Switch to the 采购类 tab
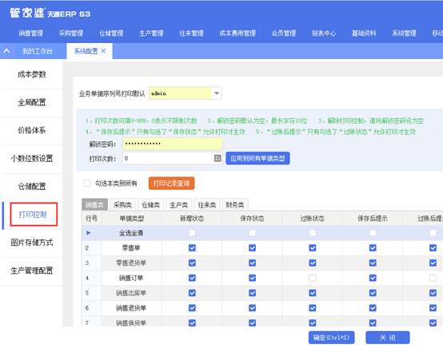Screen dimensions: 443x348 pyautogui.click(x=122, y=205)
